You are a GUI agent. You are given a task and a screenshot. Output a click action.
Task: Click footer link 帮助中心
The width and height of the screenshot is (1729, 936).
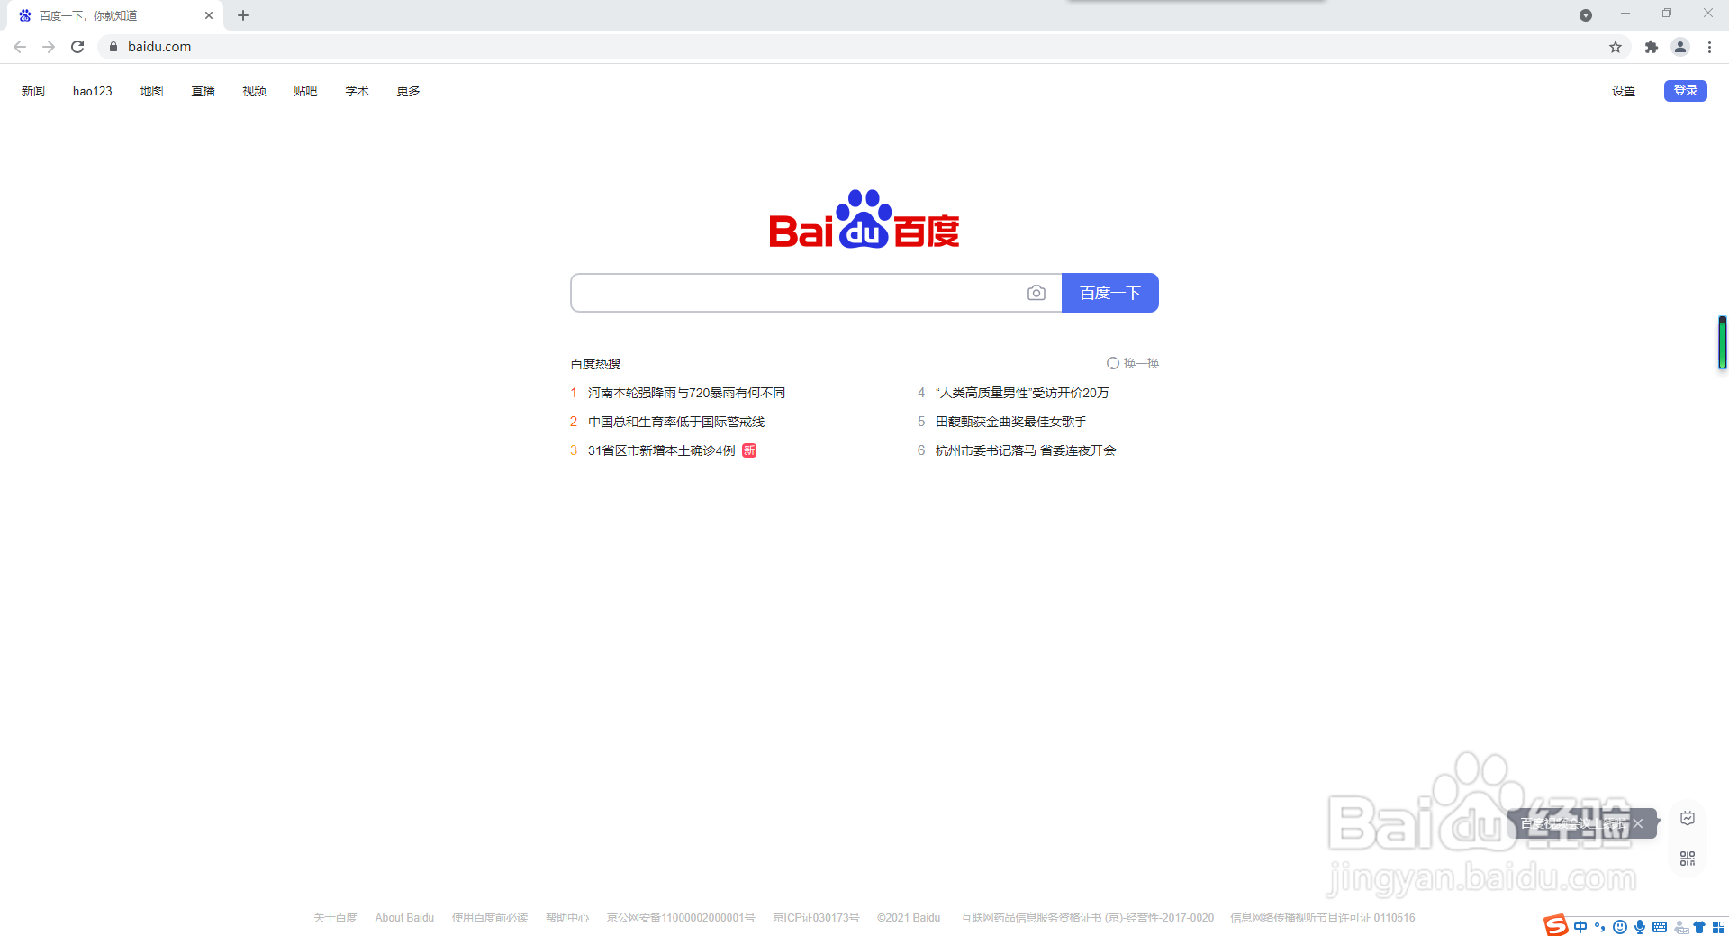567,918
